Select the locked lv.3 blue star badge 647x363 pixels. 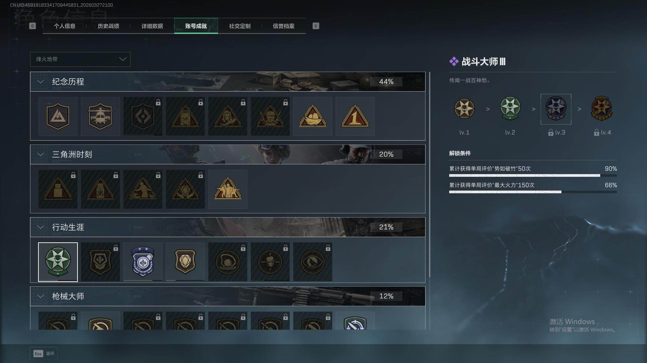pyautogui.click(x=556, y=109)
